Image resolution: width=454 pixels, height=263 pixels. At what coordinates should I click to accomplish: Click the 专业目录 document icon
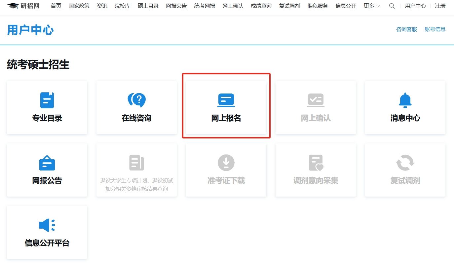47,100
